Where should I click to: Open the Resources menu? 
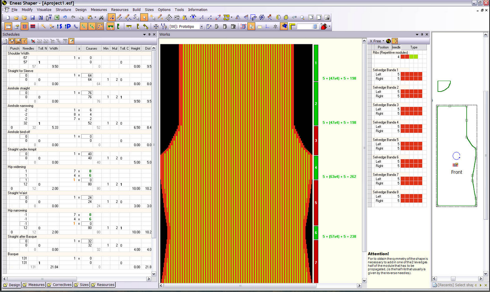click(120, 10)
